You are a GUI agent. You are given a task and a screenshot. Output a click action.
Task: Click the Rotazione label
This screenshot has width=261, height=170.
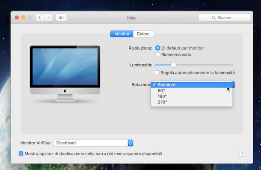click(141, 85)
